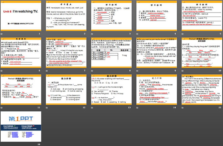
Task: Click slide 4 thumbnail with phrase translations
Action: 156,16
